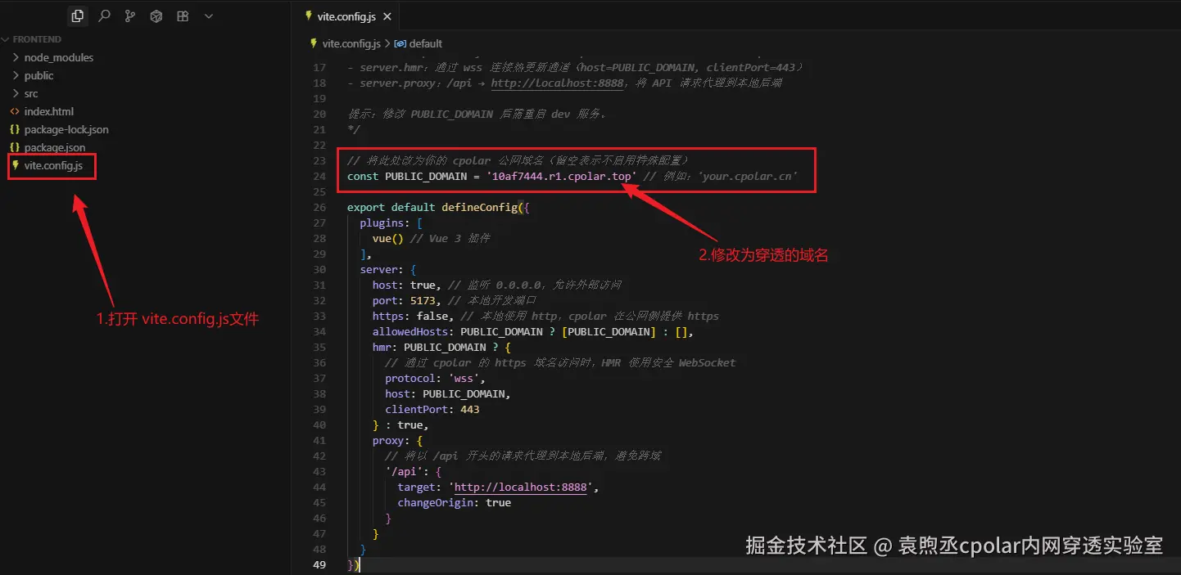Click the HTML file icon beside index.html
This screenshot has height=575, width=1181.
[x=15, y=111]
